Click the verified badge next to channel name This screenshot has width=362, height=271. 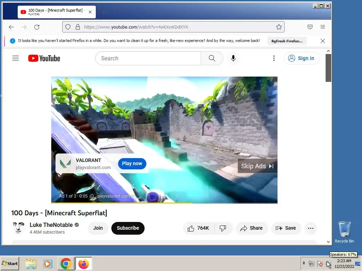coord(77,225)
